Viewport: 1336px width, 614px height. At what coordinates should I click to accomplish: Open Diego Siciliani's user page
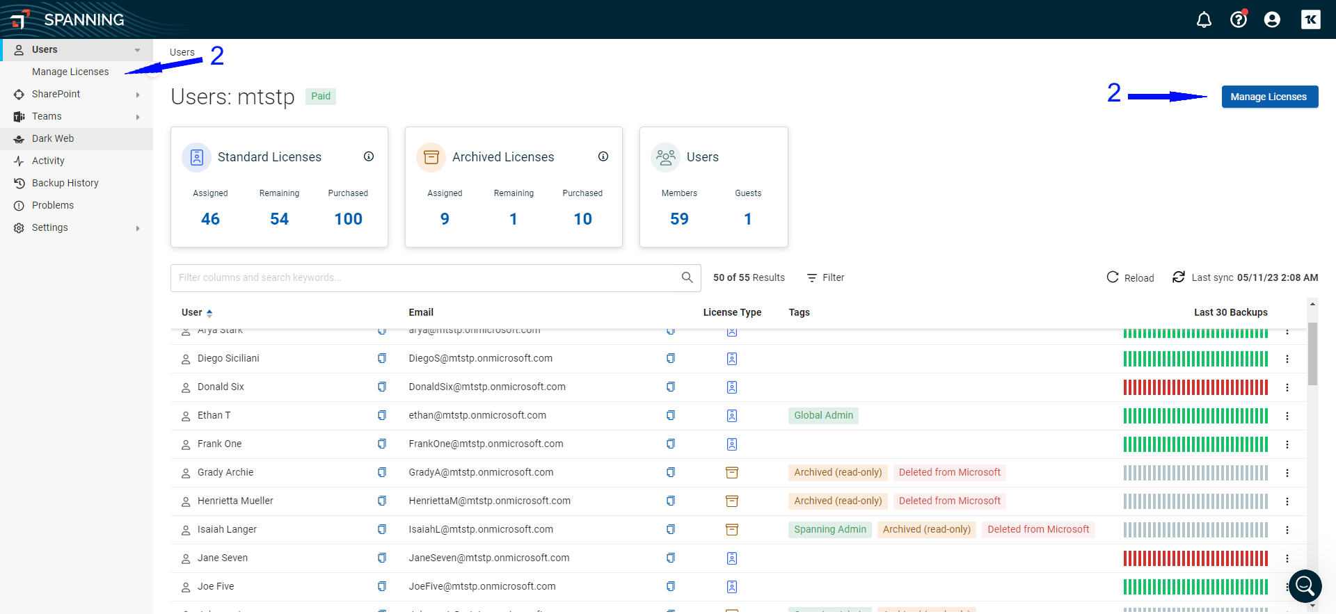pyautogui.click(x=228, y=358)
